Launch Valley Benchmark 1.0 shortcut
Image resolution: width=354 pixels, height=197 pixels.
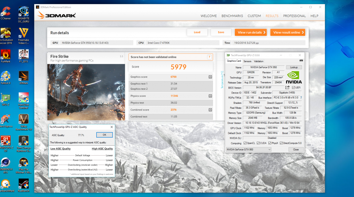pos(24,122)
